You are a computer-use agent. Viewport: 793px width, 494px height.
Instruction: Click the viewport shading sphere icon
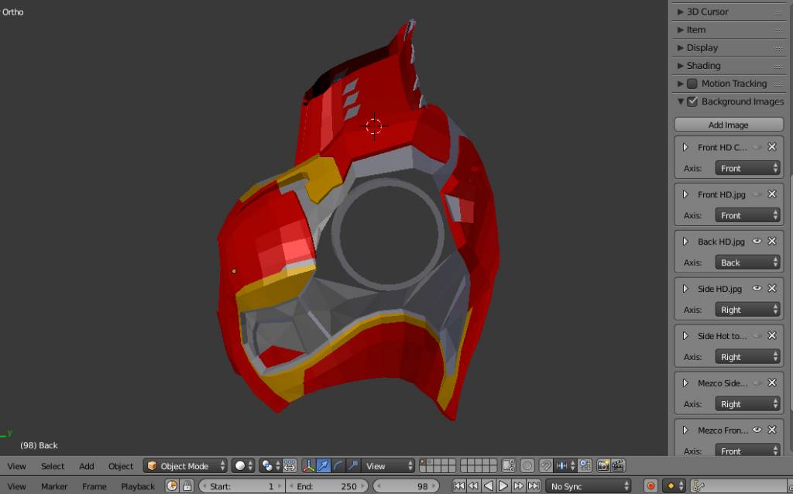point(241,465)
